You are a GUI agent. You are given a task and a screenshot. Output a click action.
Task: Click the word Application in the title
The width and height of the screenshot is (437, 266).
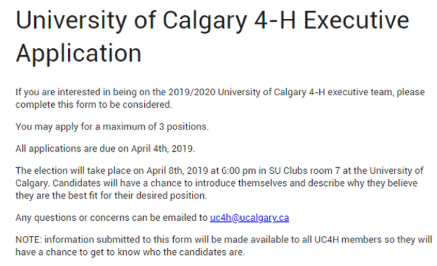(78, 54)
